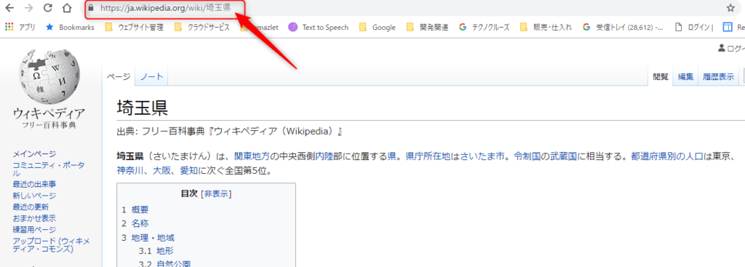Open コミュニティ・ポータル sidebar link
This screenshot has height=267, width=745.
coord(49,169)
